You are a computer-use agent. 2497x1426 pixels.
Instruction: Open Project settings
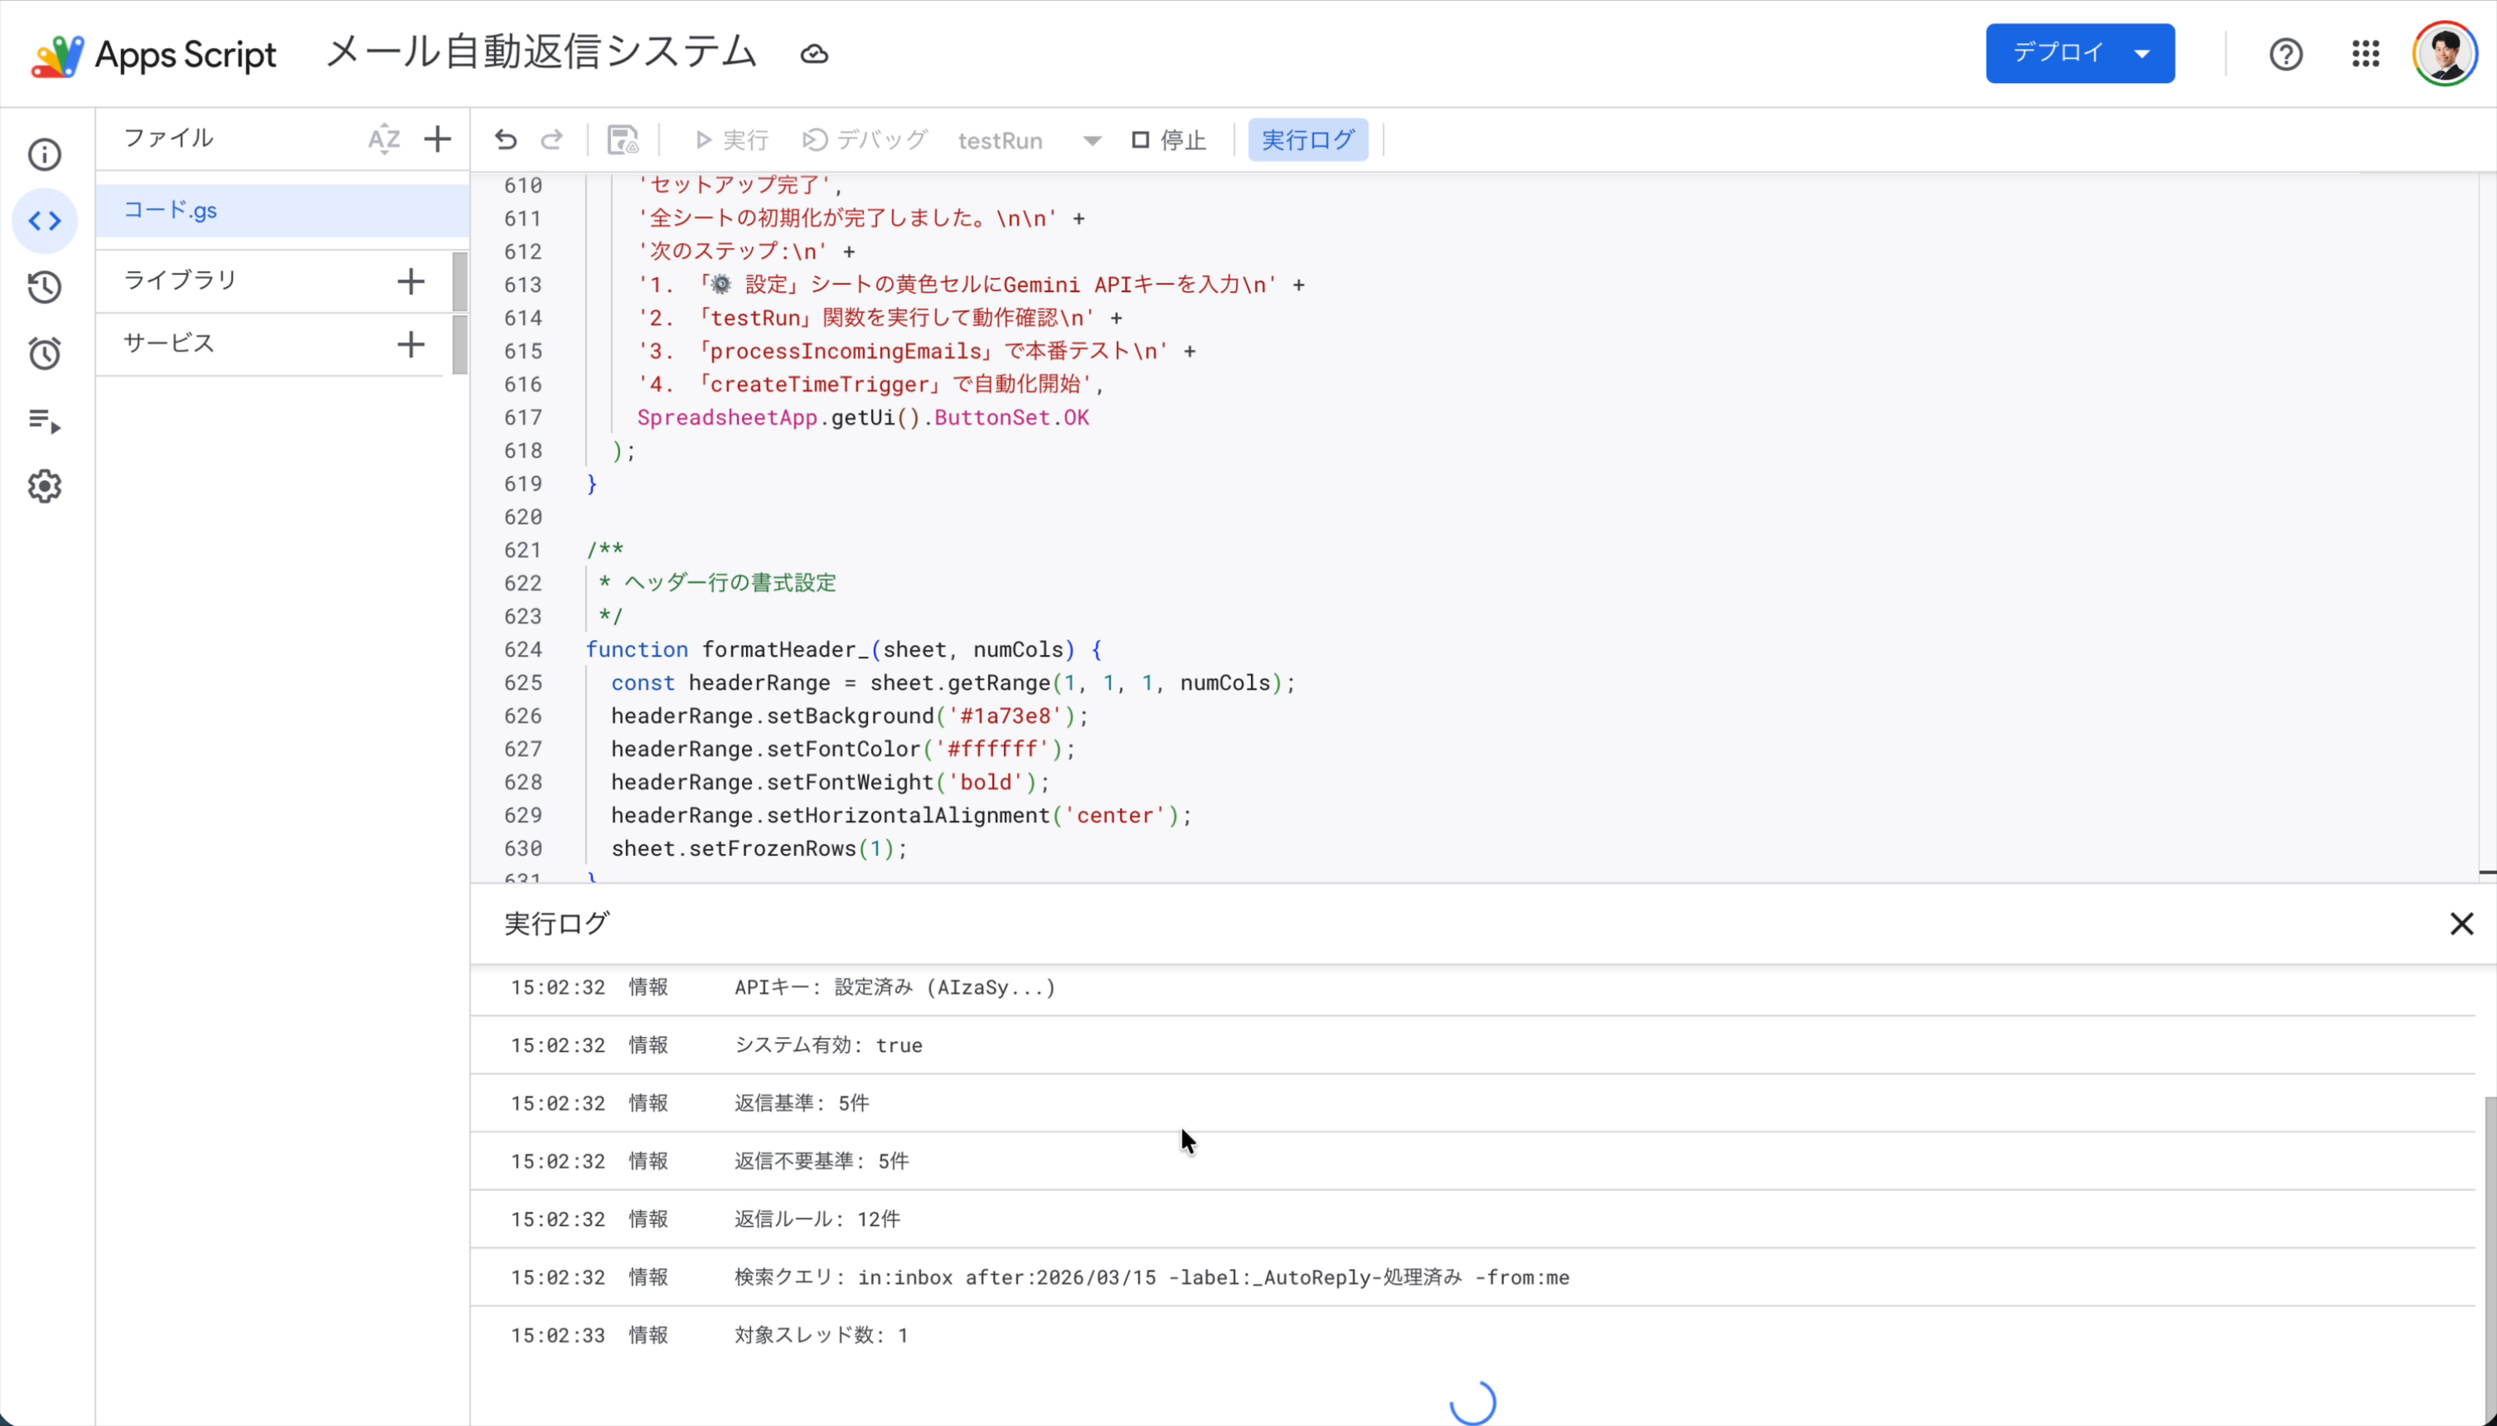[x=45, y=486]
